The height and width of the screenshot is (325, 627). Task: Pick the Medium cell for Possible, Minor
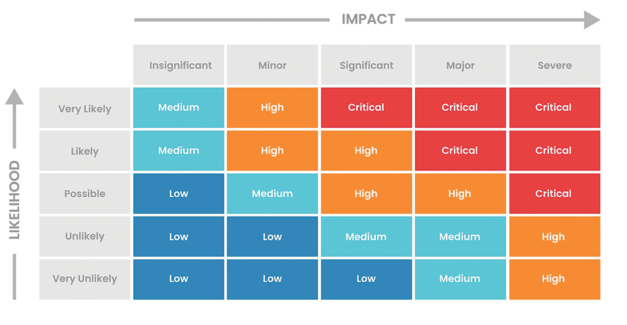coord(273,194)
